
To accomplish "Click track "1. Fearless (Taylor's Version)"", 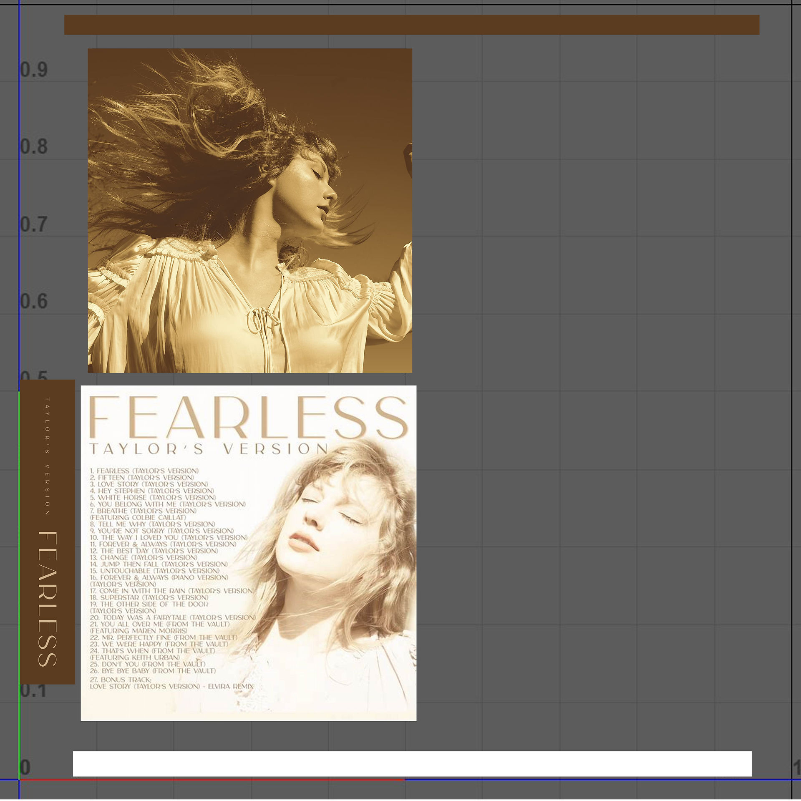I will click(144, 471).
